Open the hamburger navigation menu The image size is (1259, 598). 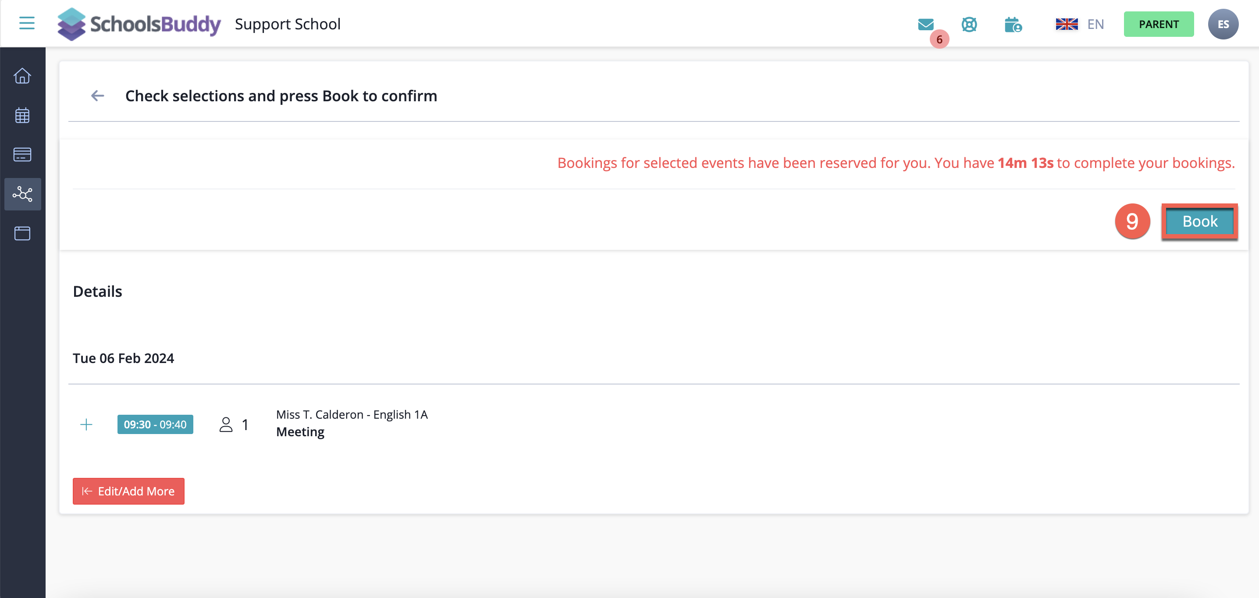pyautogui.click(x=26, y=23)
